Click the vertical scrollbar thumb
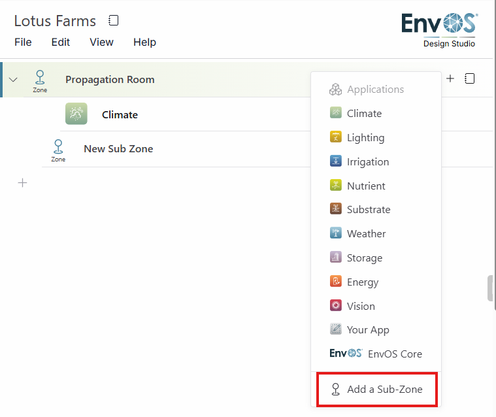The width and height of the screenshot is (496, 417). pos(490,288)
